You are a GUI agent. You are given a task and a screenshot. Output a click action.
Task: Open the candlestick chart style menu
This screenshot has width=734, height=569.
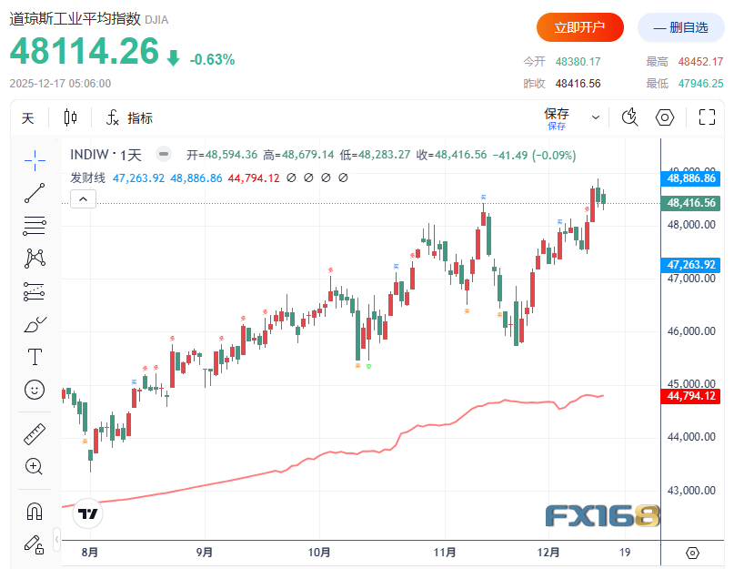tap(70, 117)
